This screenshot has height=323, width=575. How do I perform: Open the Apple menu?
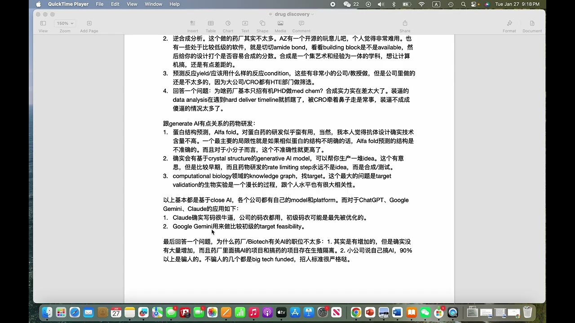coord(38,4)
